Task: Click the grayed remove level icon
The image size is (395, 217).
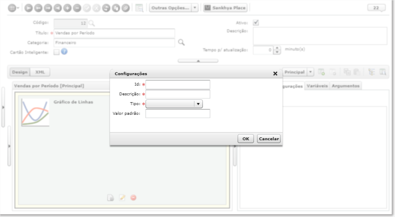Action: click(333, 72)
